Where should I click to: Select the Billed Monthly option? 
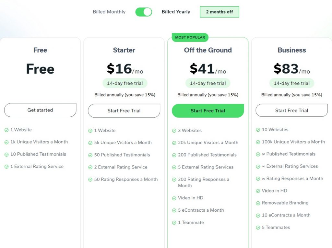109,12
